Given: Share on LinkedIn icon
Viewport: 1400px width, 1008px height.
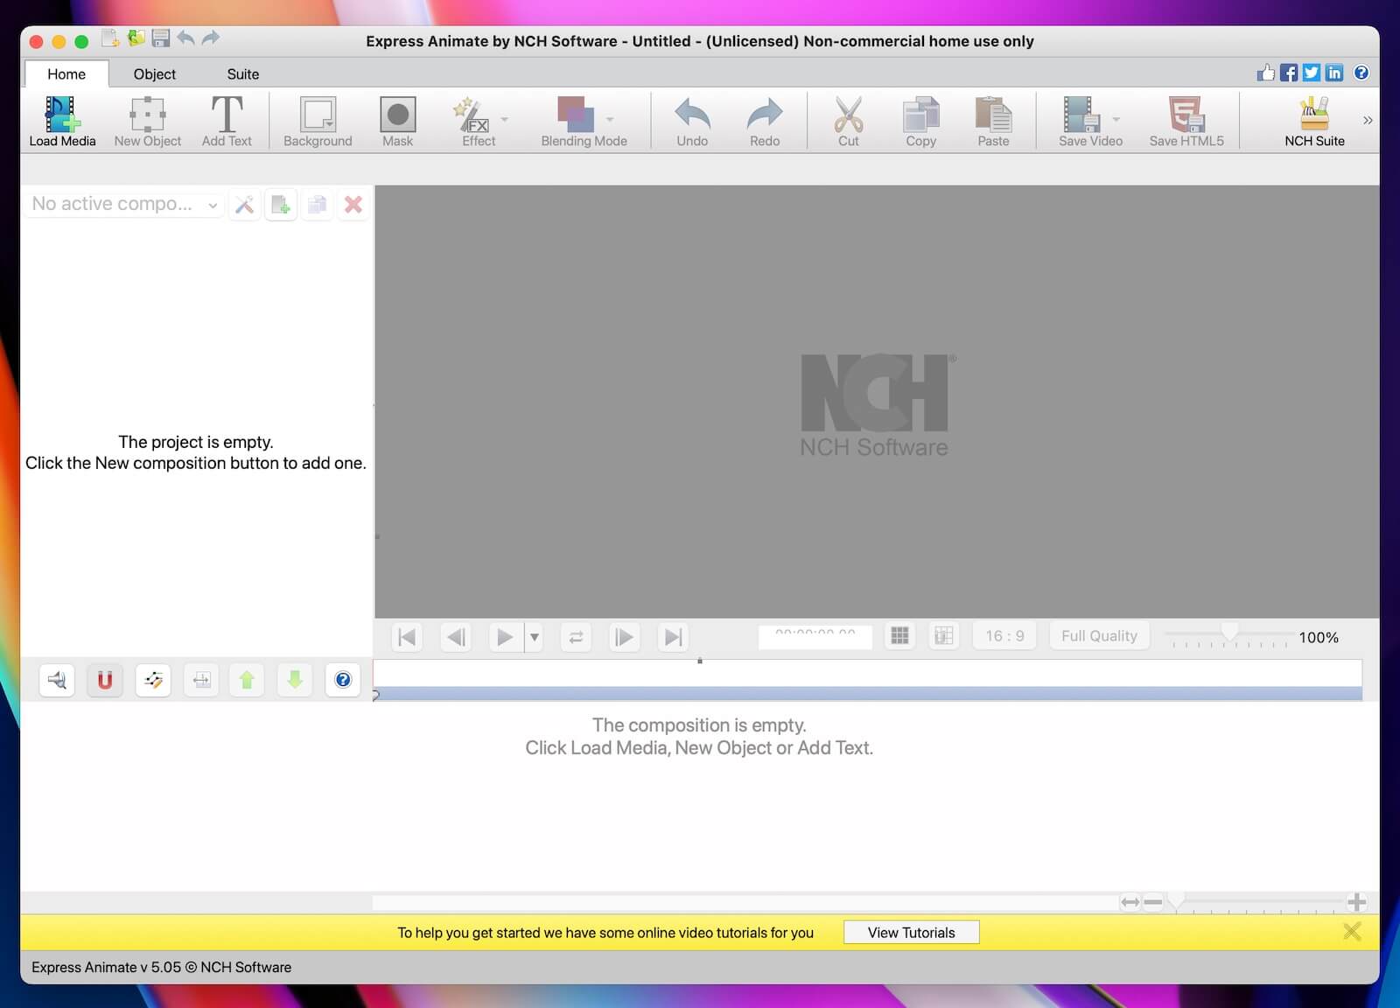Looking at the screenshot, I should (1333, 73).
